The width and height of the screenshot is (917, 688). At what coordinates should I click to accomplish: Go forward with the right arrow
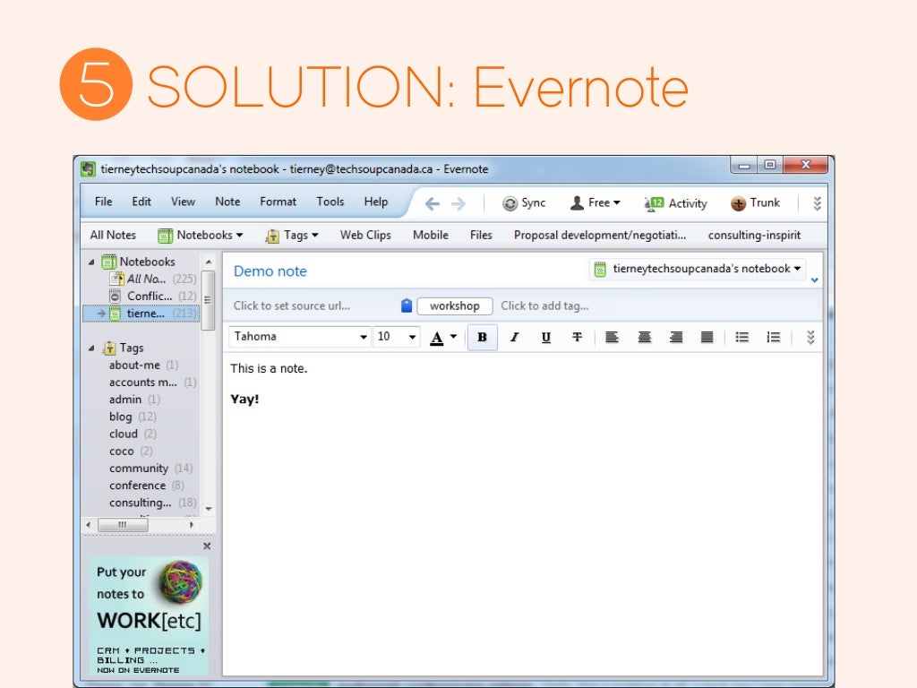click(458, 203)
